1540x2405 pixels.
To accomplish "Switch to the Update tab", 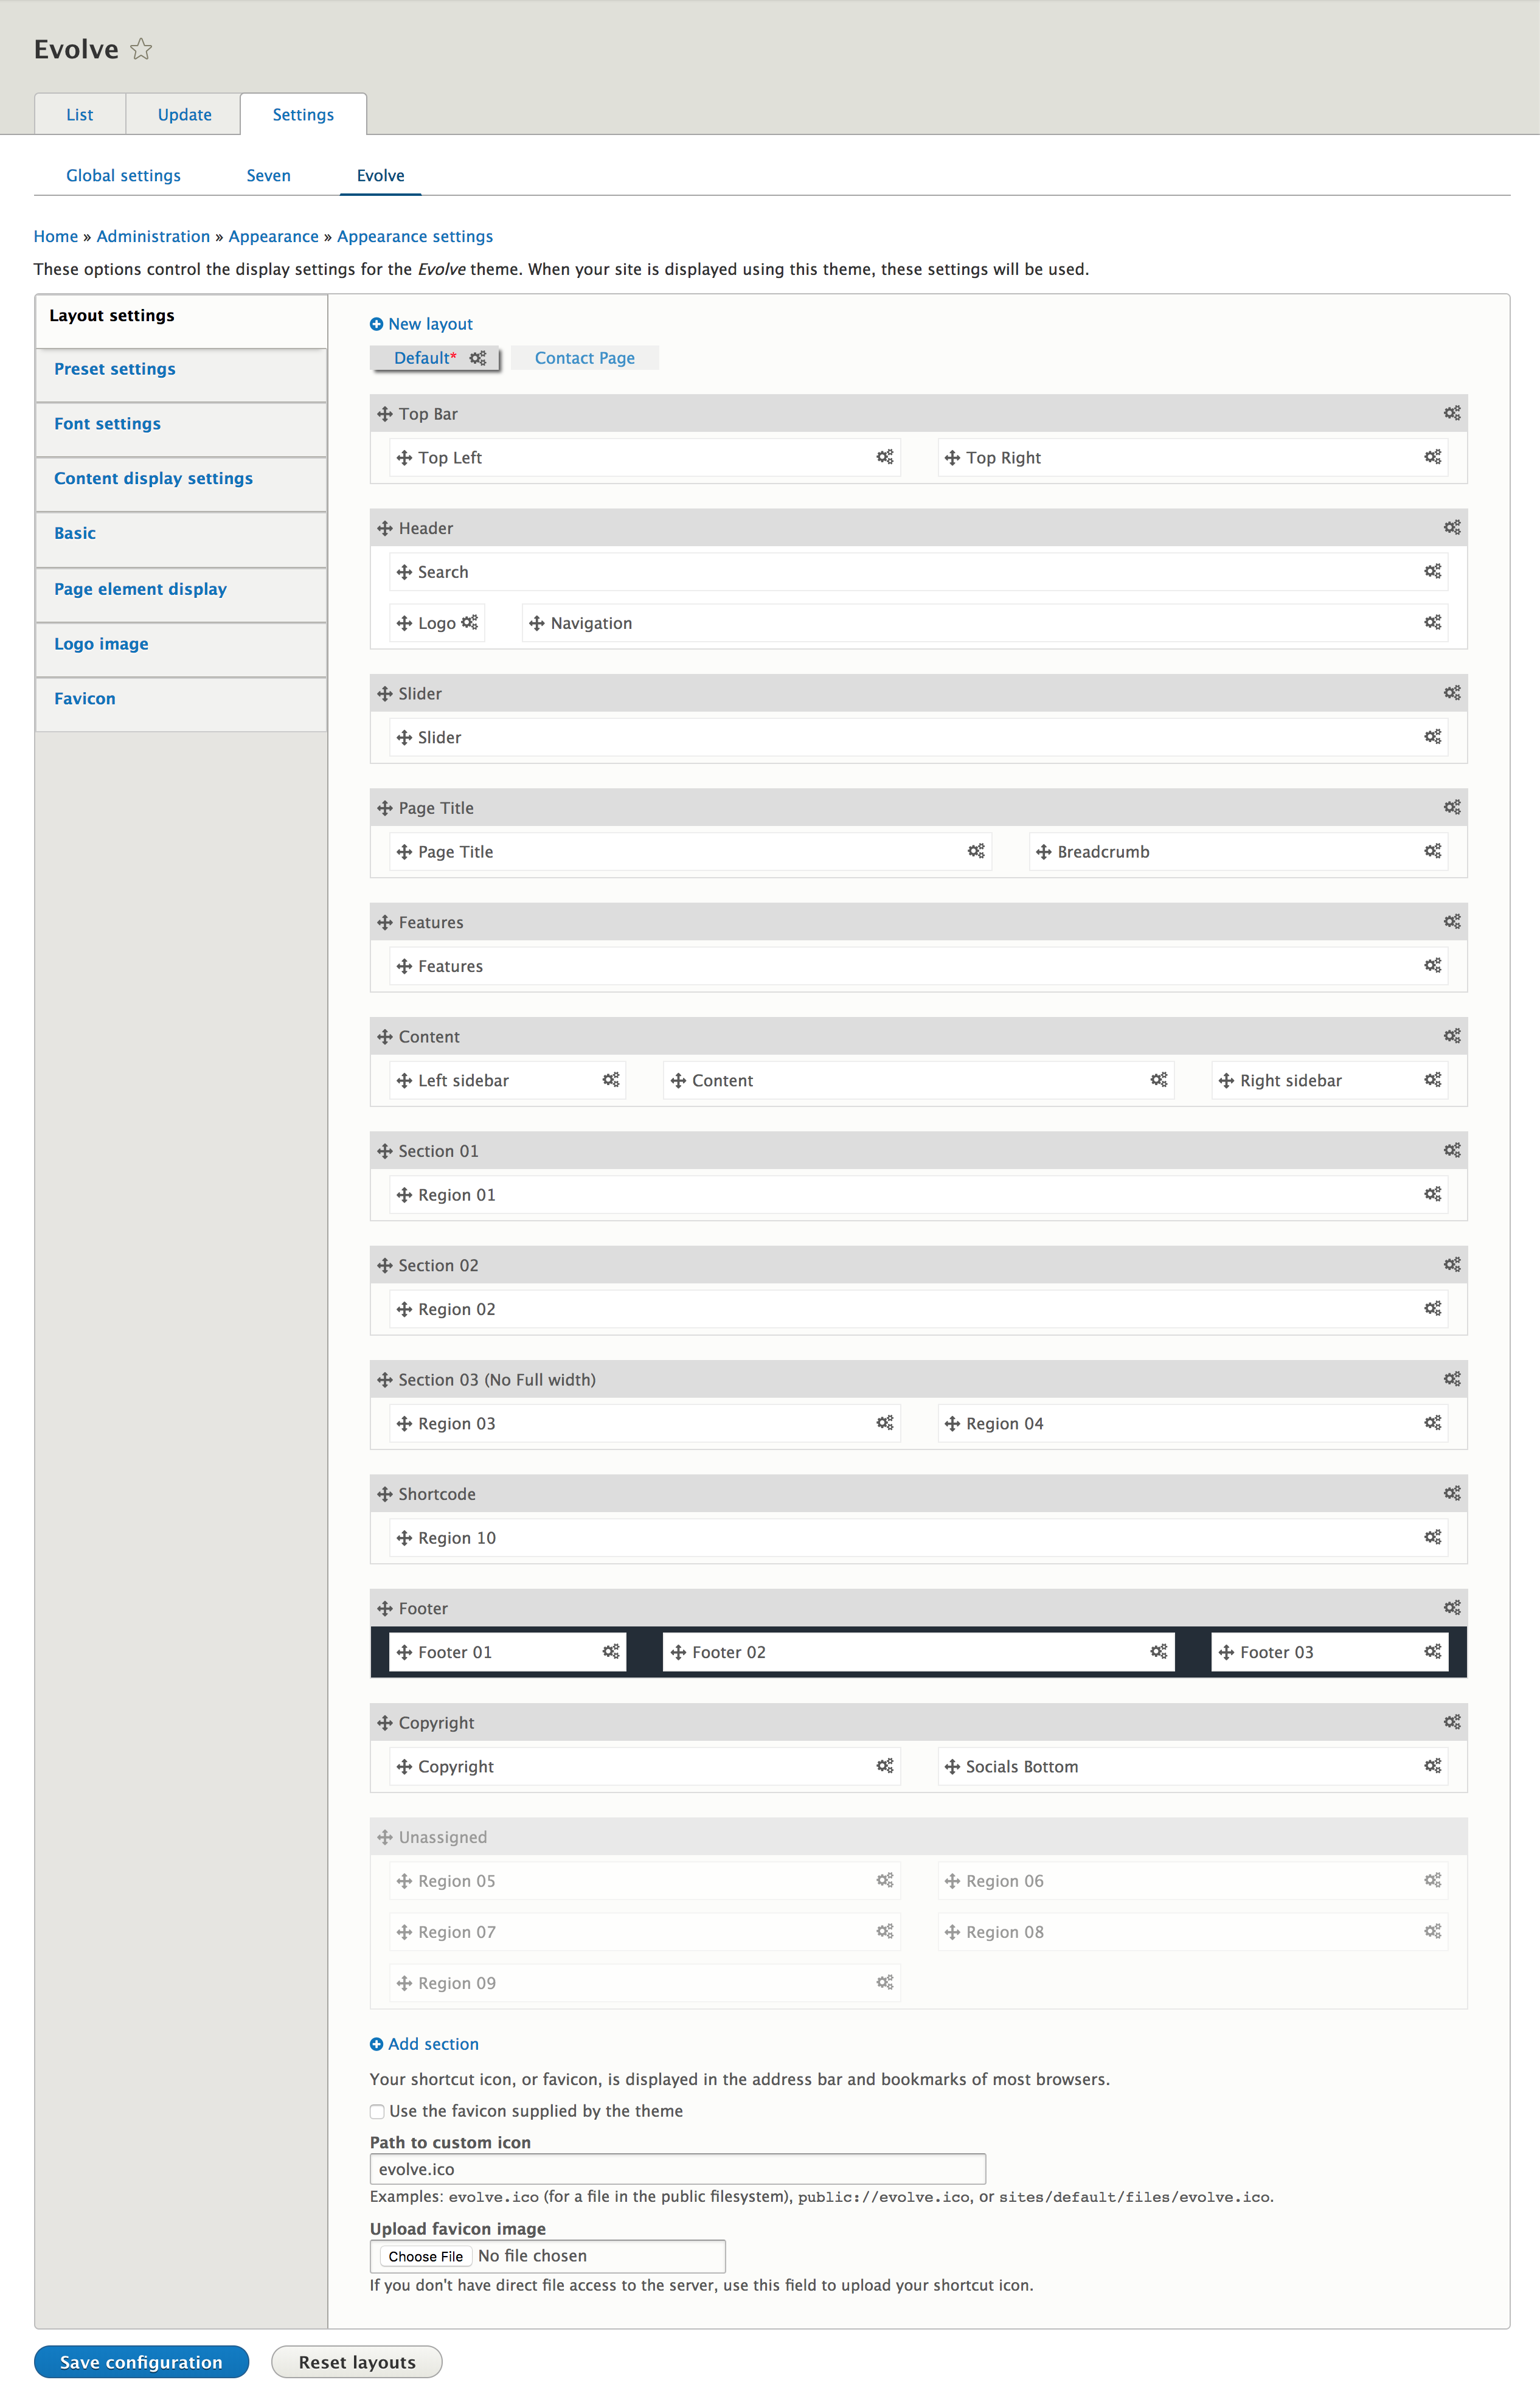I will pyautogui.click(x=184, y=115).
